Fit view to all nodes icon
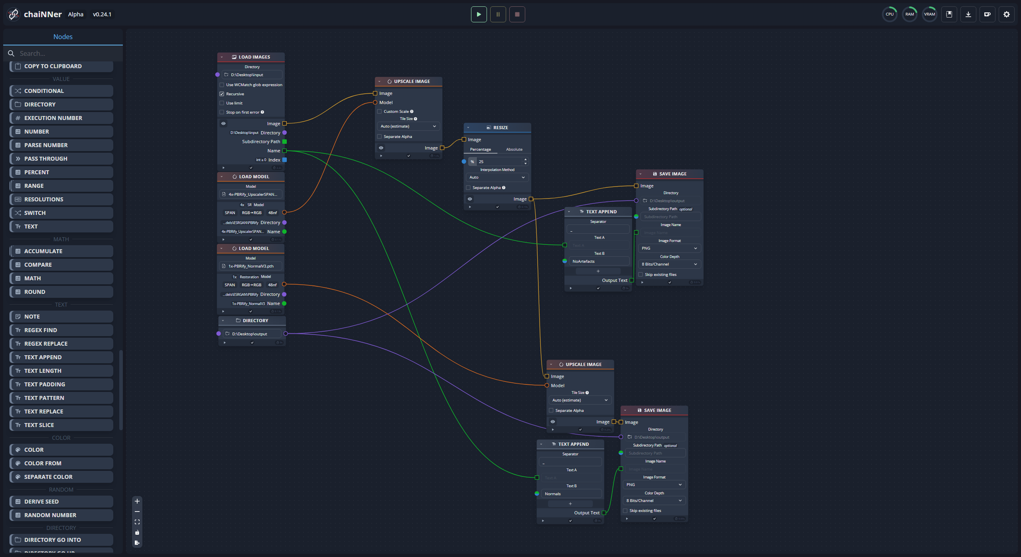This screenshot has width=1021, height=557. [x=137, y=522]
